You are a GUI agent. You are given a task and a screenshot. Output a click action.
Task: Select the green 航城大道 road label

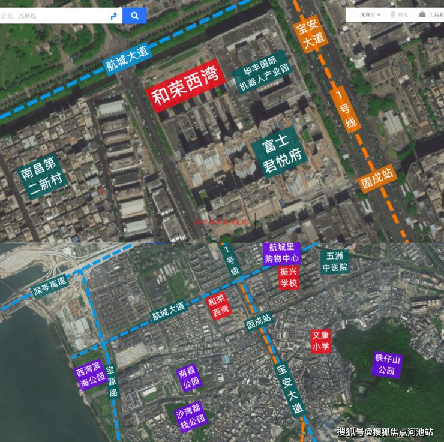169,311
